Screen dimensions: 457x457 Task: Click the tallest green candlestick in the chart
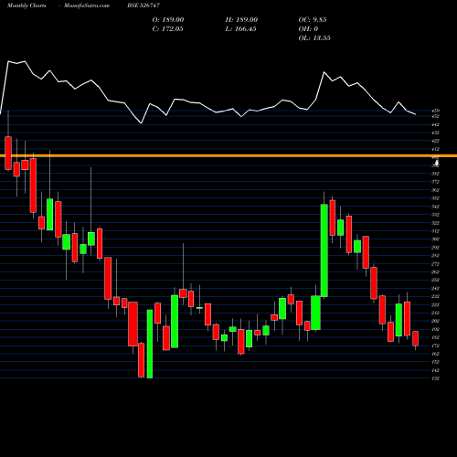pyautogui.click(x=324, y=250)
